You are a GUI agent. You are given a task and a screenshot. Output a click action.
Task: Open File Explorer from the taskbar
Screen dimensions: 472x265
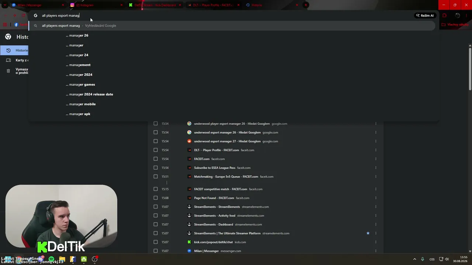[62, 259]
